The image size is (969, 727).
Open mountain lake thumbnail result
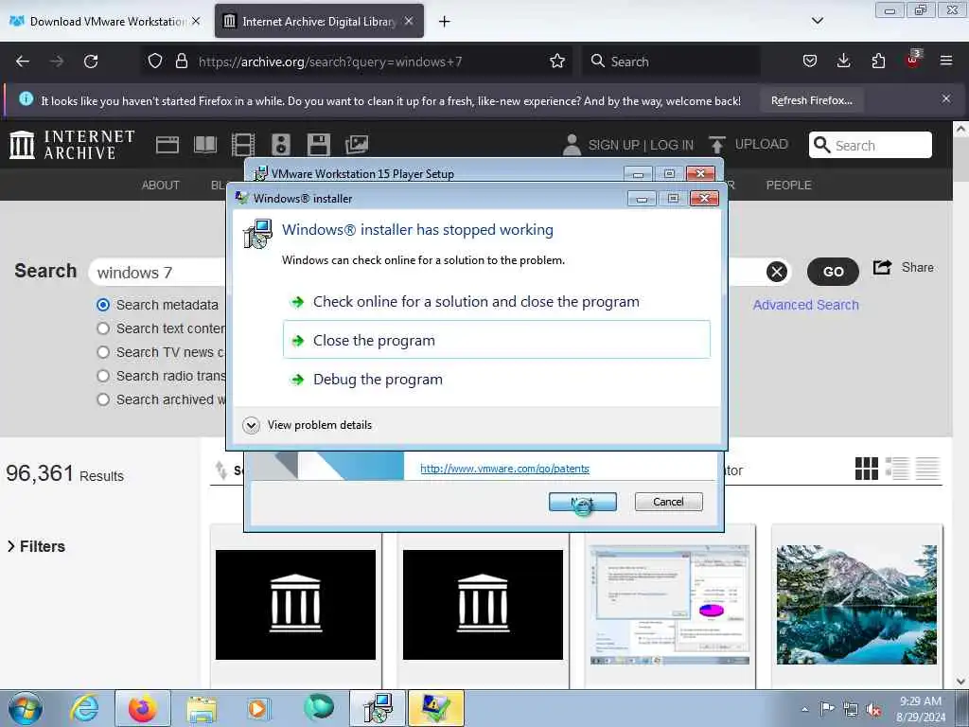(x=855, y=605)
